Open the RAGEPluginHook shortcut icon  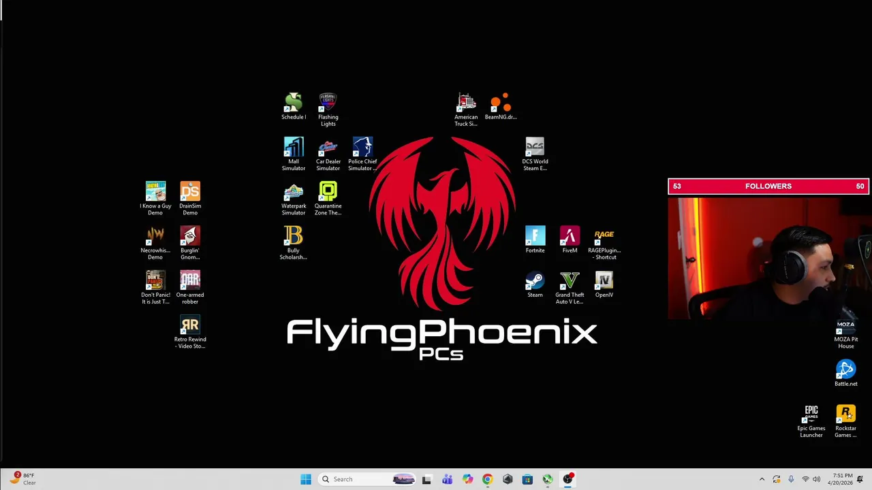pos(604,243)
